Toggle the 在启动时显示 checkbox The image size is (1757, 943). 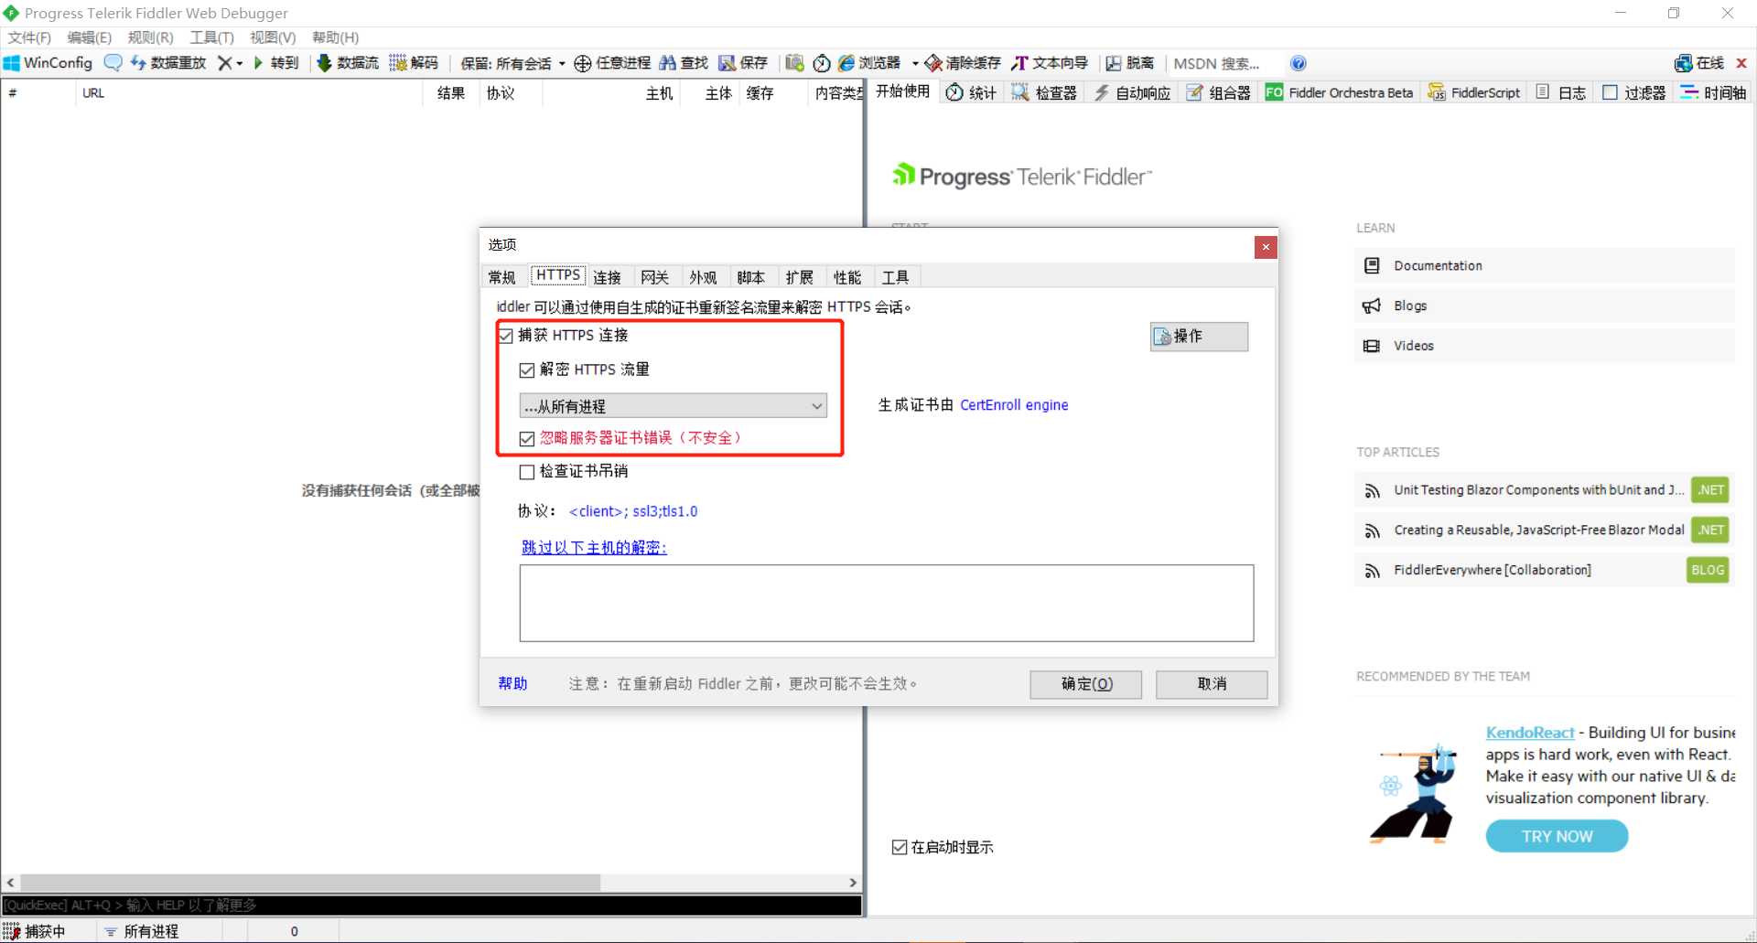(900, 847)
